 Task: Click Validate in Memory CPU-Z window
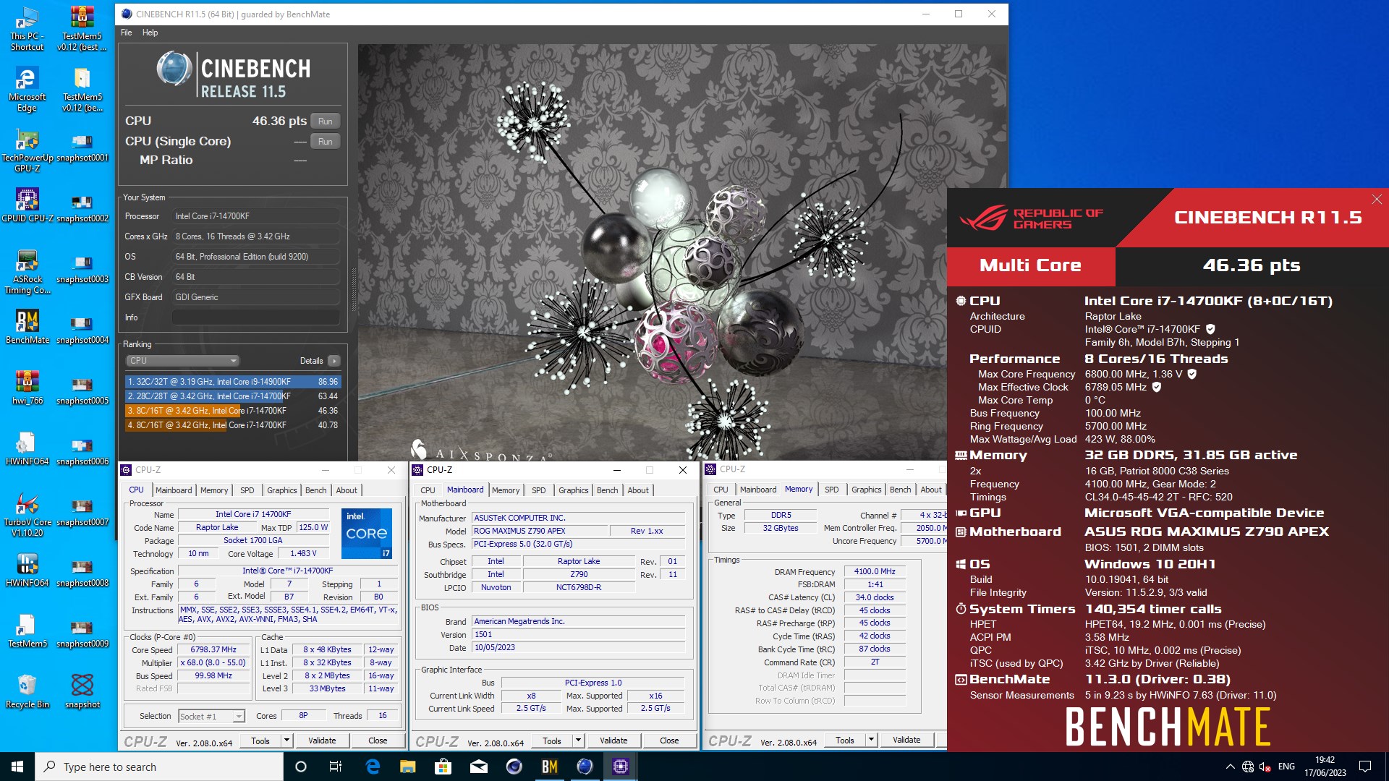tap(906, 740)
